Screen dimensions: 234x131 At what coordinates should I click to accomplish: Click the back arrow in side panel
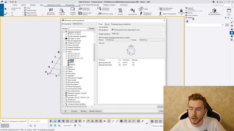187,21
